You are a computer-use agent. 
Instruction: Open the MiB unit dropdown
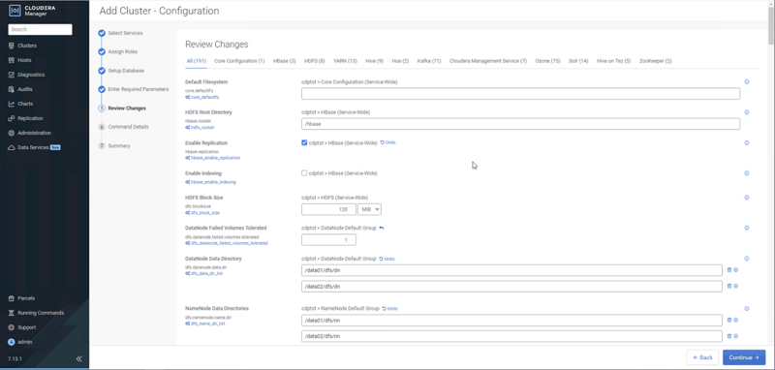coord(369,209)
